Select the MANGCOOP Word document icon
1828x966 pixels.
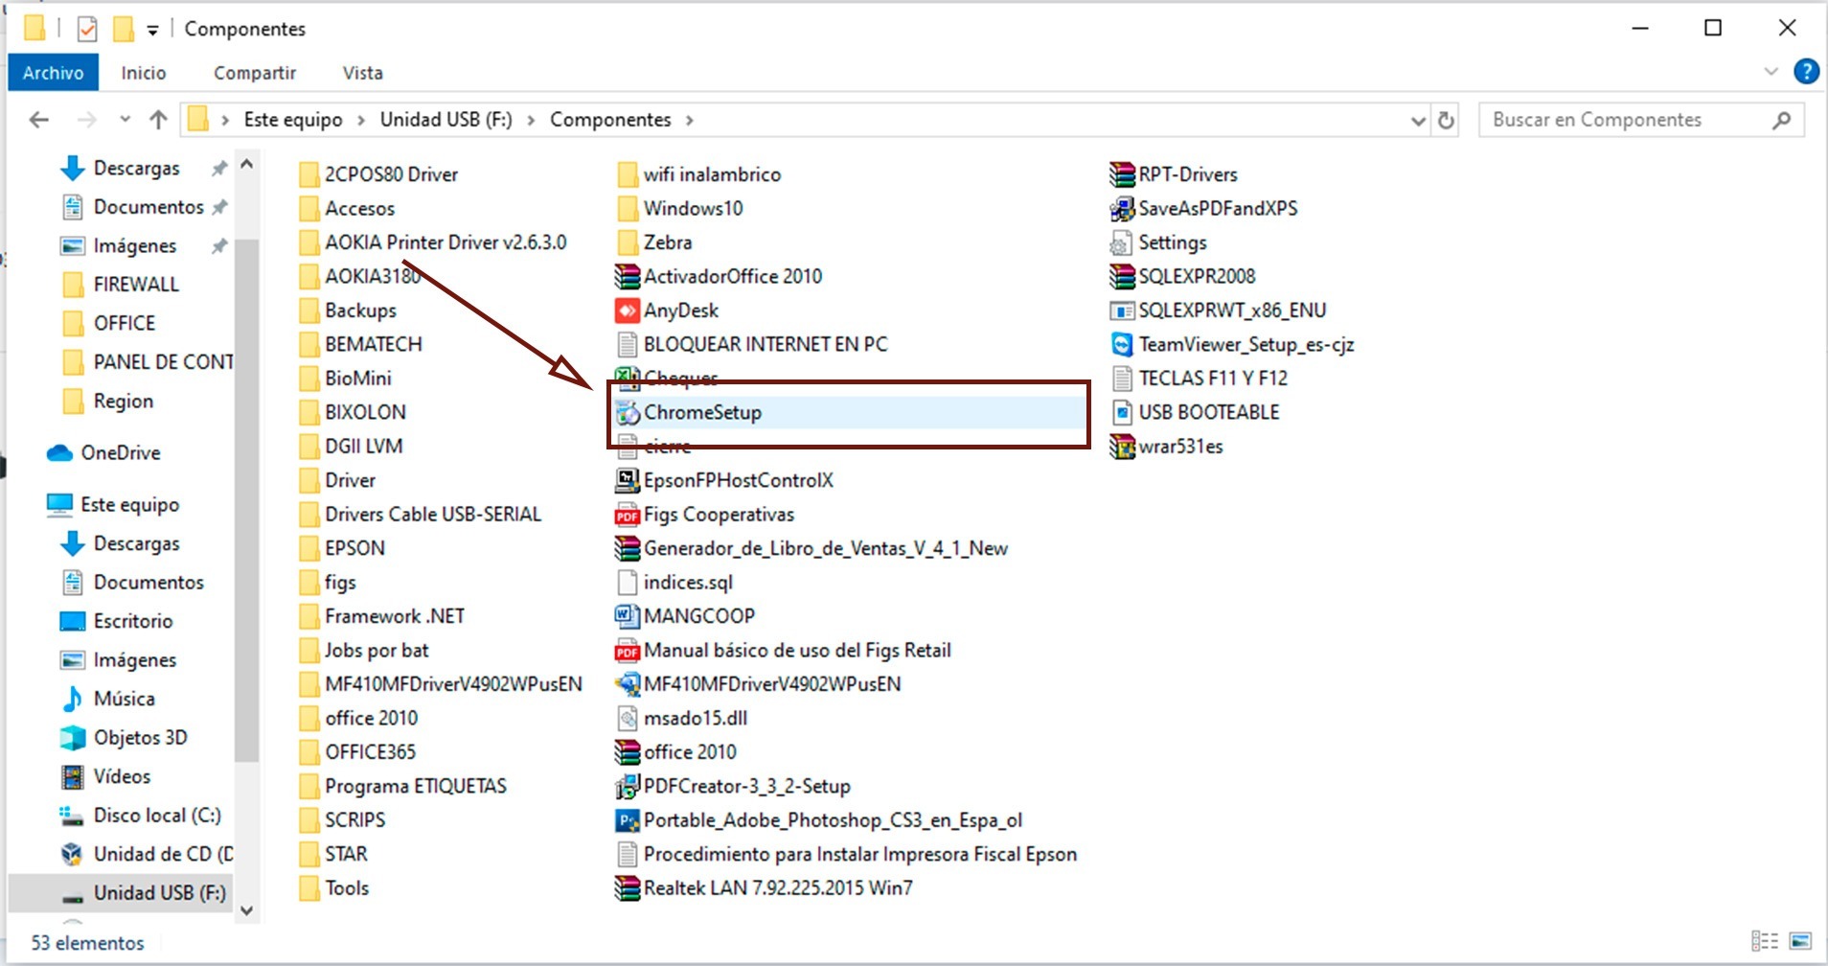pyautogui.click(x=627, y=616)
